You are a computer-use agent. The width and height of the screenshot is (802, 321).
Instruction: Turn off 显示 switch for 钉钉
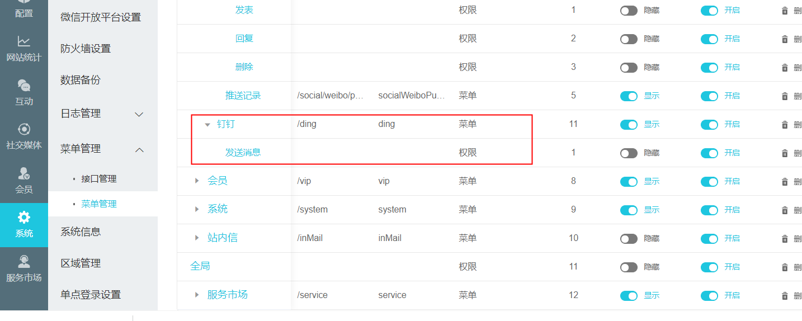[x=629, y=124]
